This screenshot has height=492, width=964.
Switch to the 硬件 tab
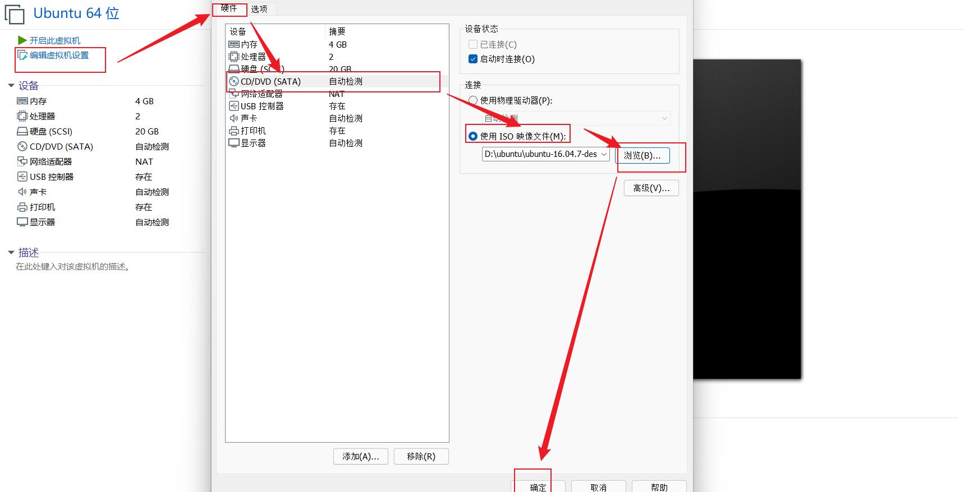coord(229,8)
